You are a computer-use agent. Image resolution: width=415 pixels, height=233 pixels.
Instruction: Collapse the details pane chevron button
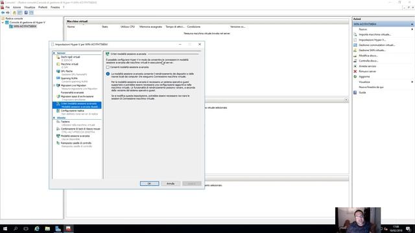pos(346,100)
